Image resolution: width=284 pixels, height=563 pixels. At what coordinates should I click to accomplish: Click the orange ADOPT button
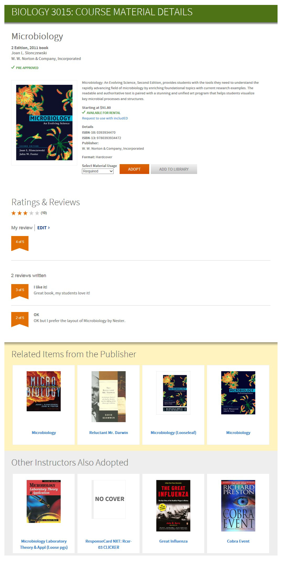coord(134,169)
